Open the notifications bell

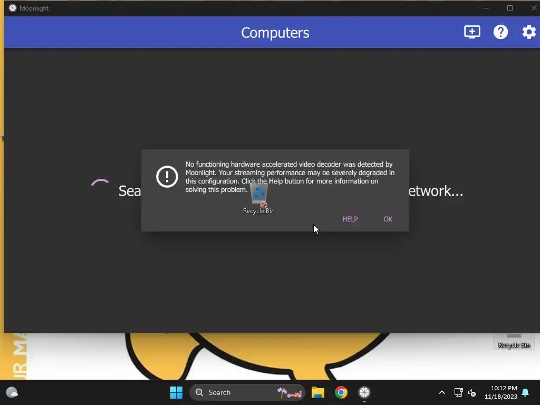[525, 392]
